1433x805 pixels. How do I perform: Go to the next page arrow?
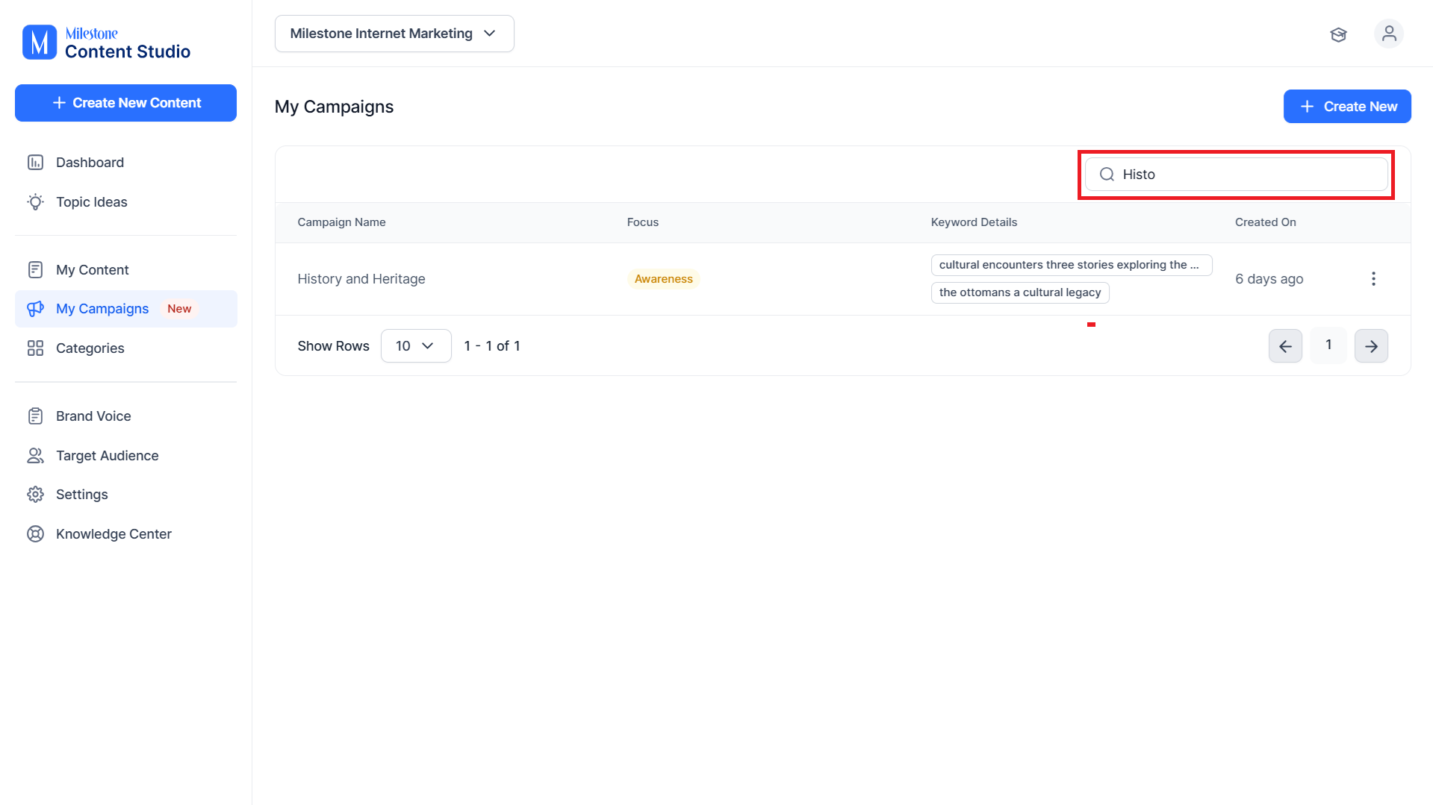pyautogui.click(x=1371, y=346)
